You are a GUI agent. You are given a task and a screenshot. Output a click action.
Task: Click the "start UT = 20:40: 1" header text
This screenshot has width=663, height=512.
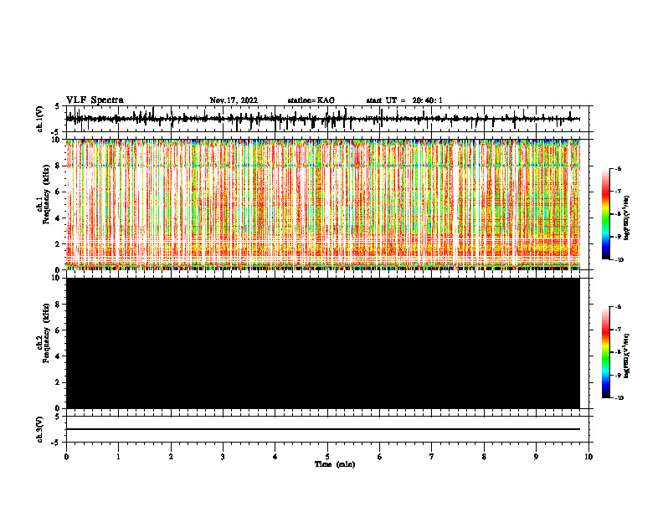404,100
